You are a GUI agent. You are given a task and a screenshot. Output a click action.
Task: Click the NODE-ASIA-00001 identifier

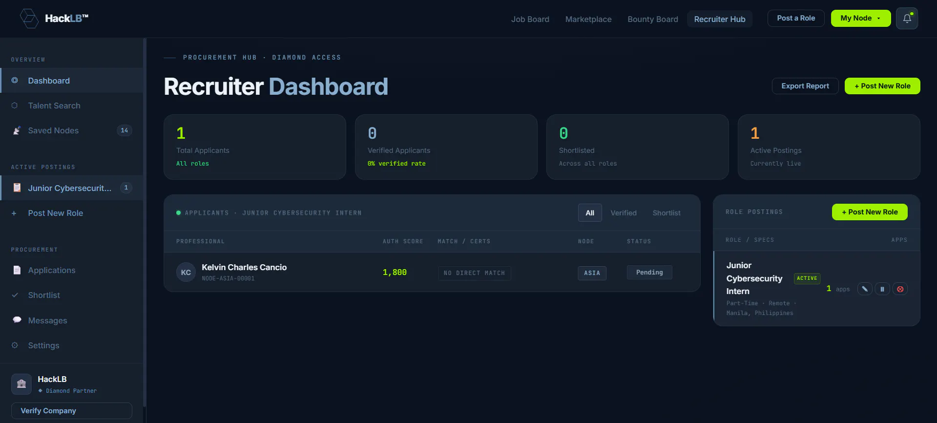coord(228,278)
